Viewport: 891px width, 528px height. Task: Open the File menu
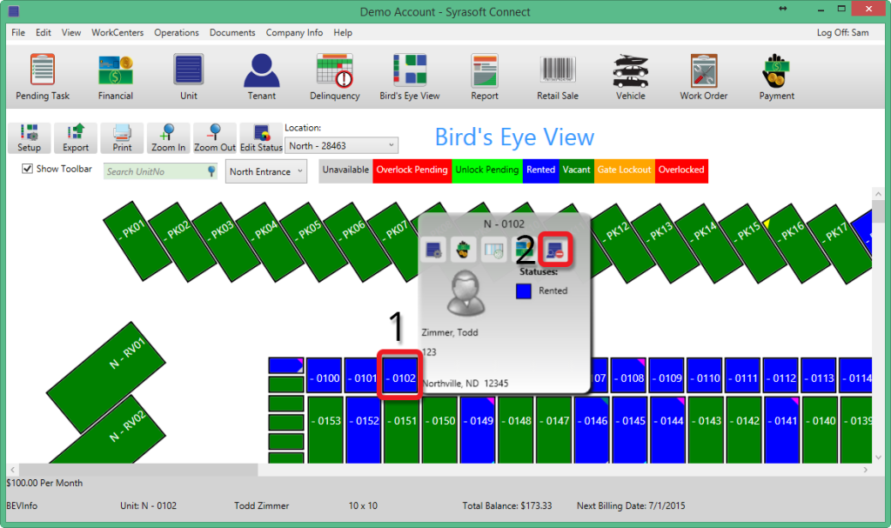[18, 32]
